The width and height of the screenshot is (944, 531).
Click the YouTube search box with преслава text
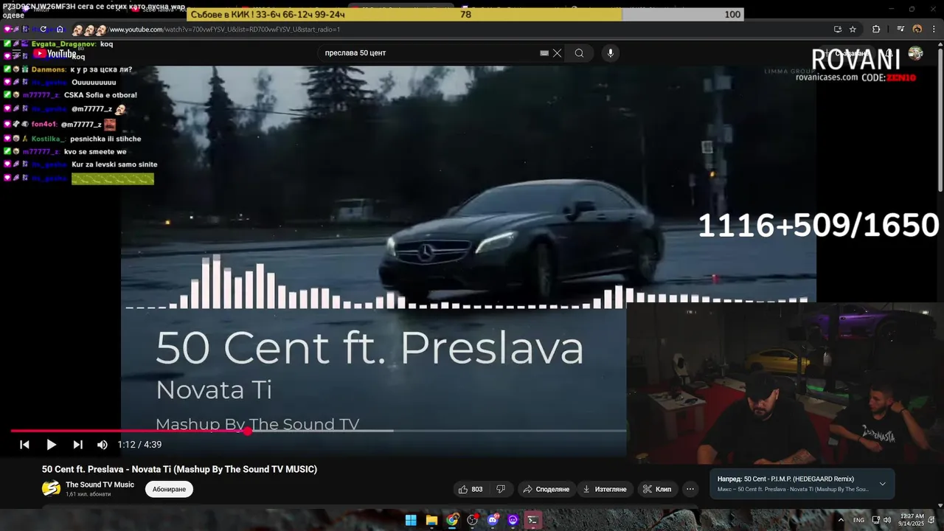coord(431,53)
